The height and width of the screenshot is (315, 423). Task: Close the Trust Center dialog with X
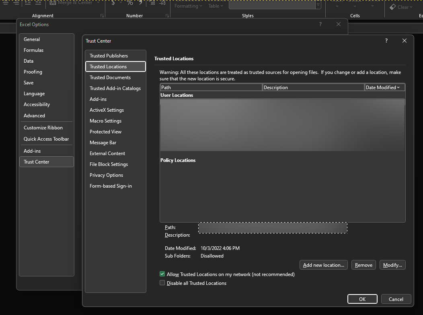(405, 41)
